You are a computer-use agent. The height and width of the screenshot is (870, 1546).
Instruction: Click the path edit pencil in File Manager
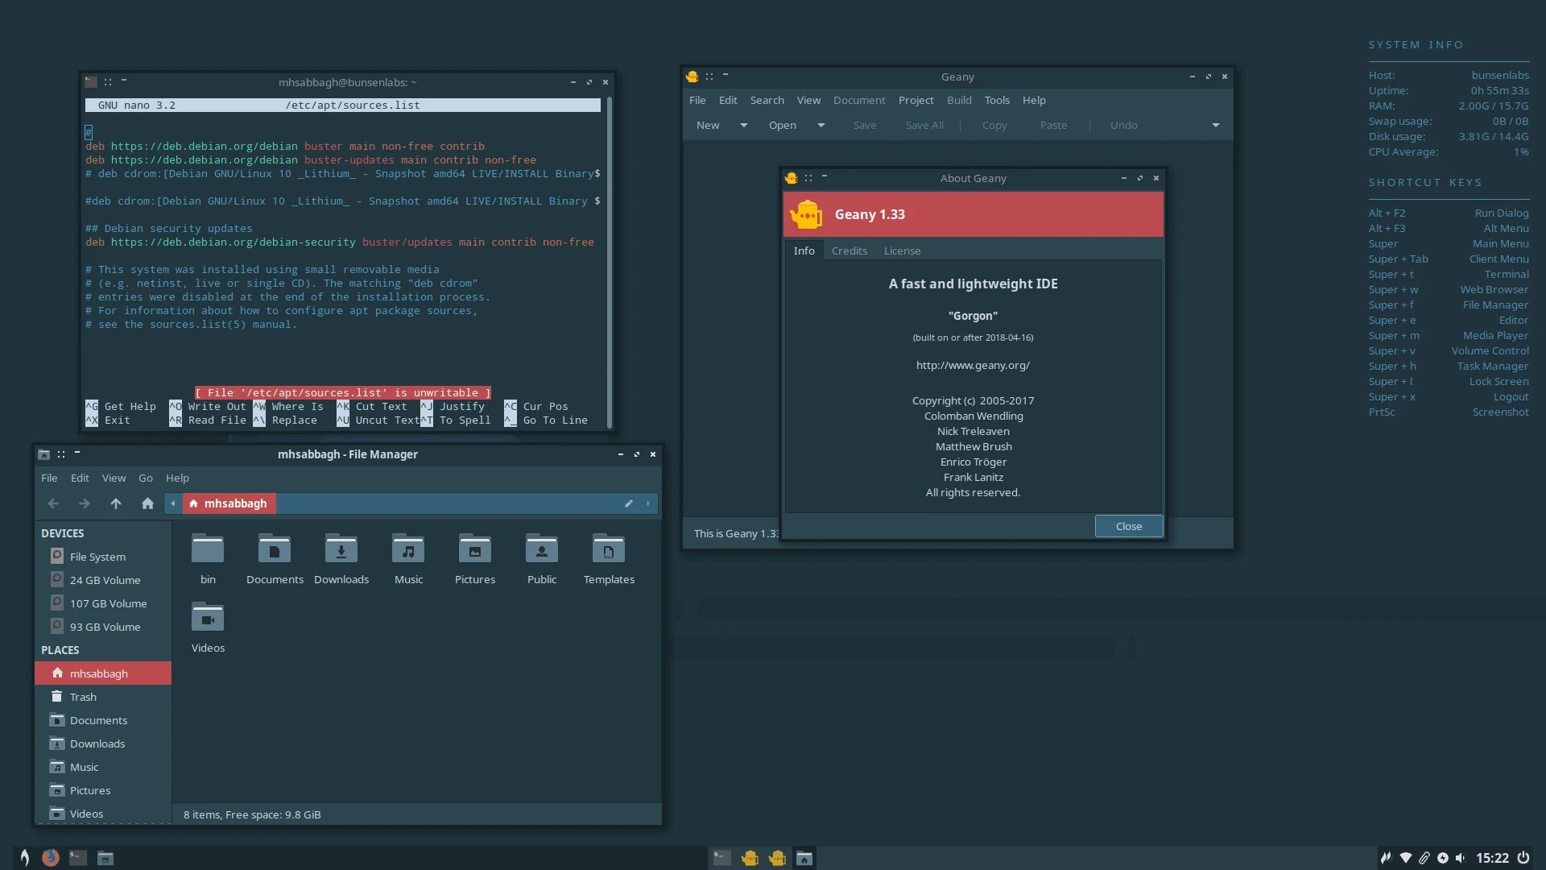pos(629,503)
